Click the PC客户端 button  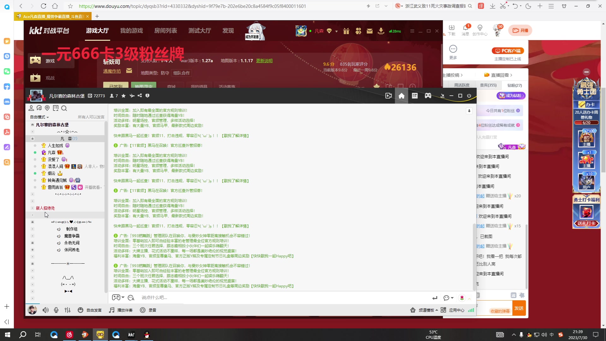(x=508, y=51)
